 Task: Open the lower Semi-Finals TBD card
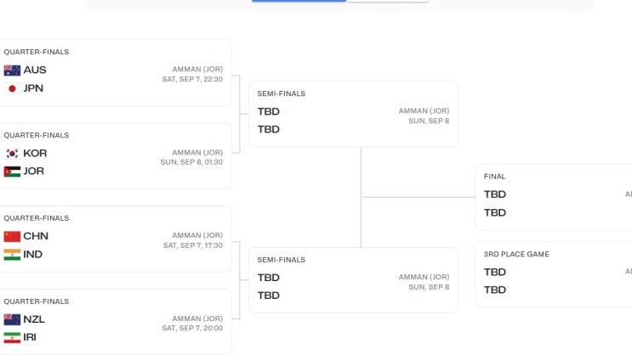(353, 281)
